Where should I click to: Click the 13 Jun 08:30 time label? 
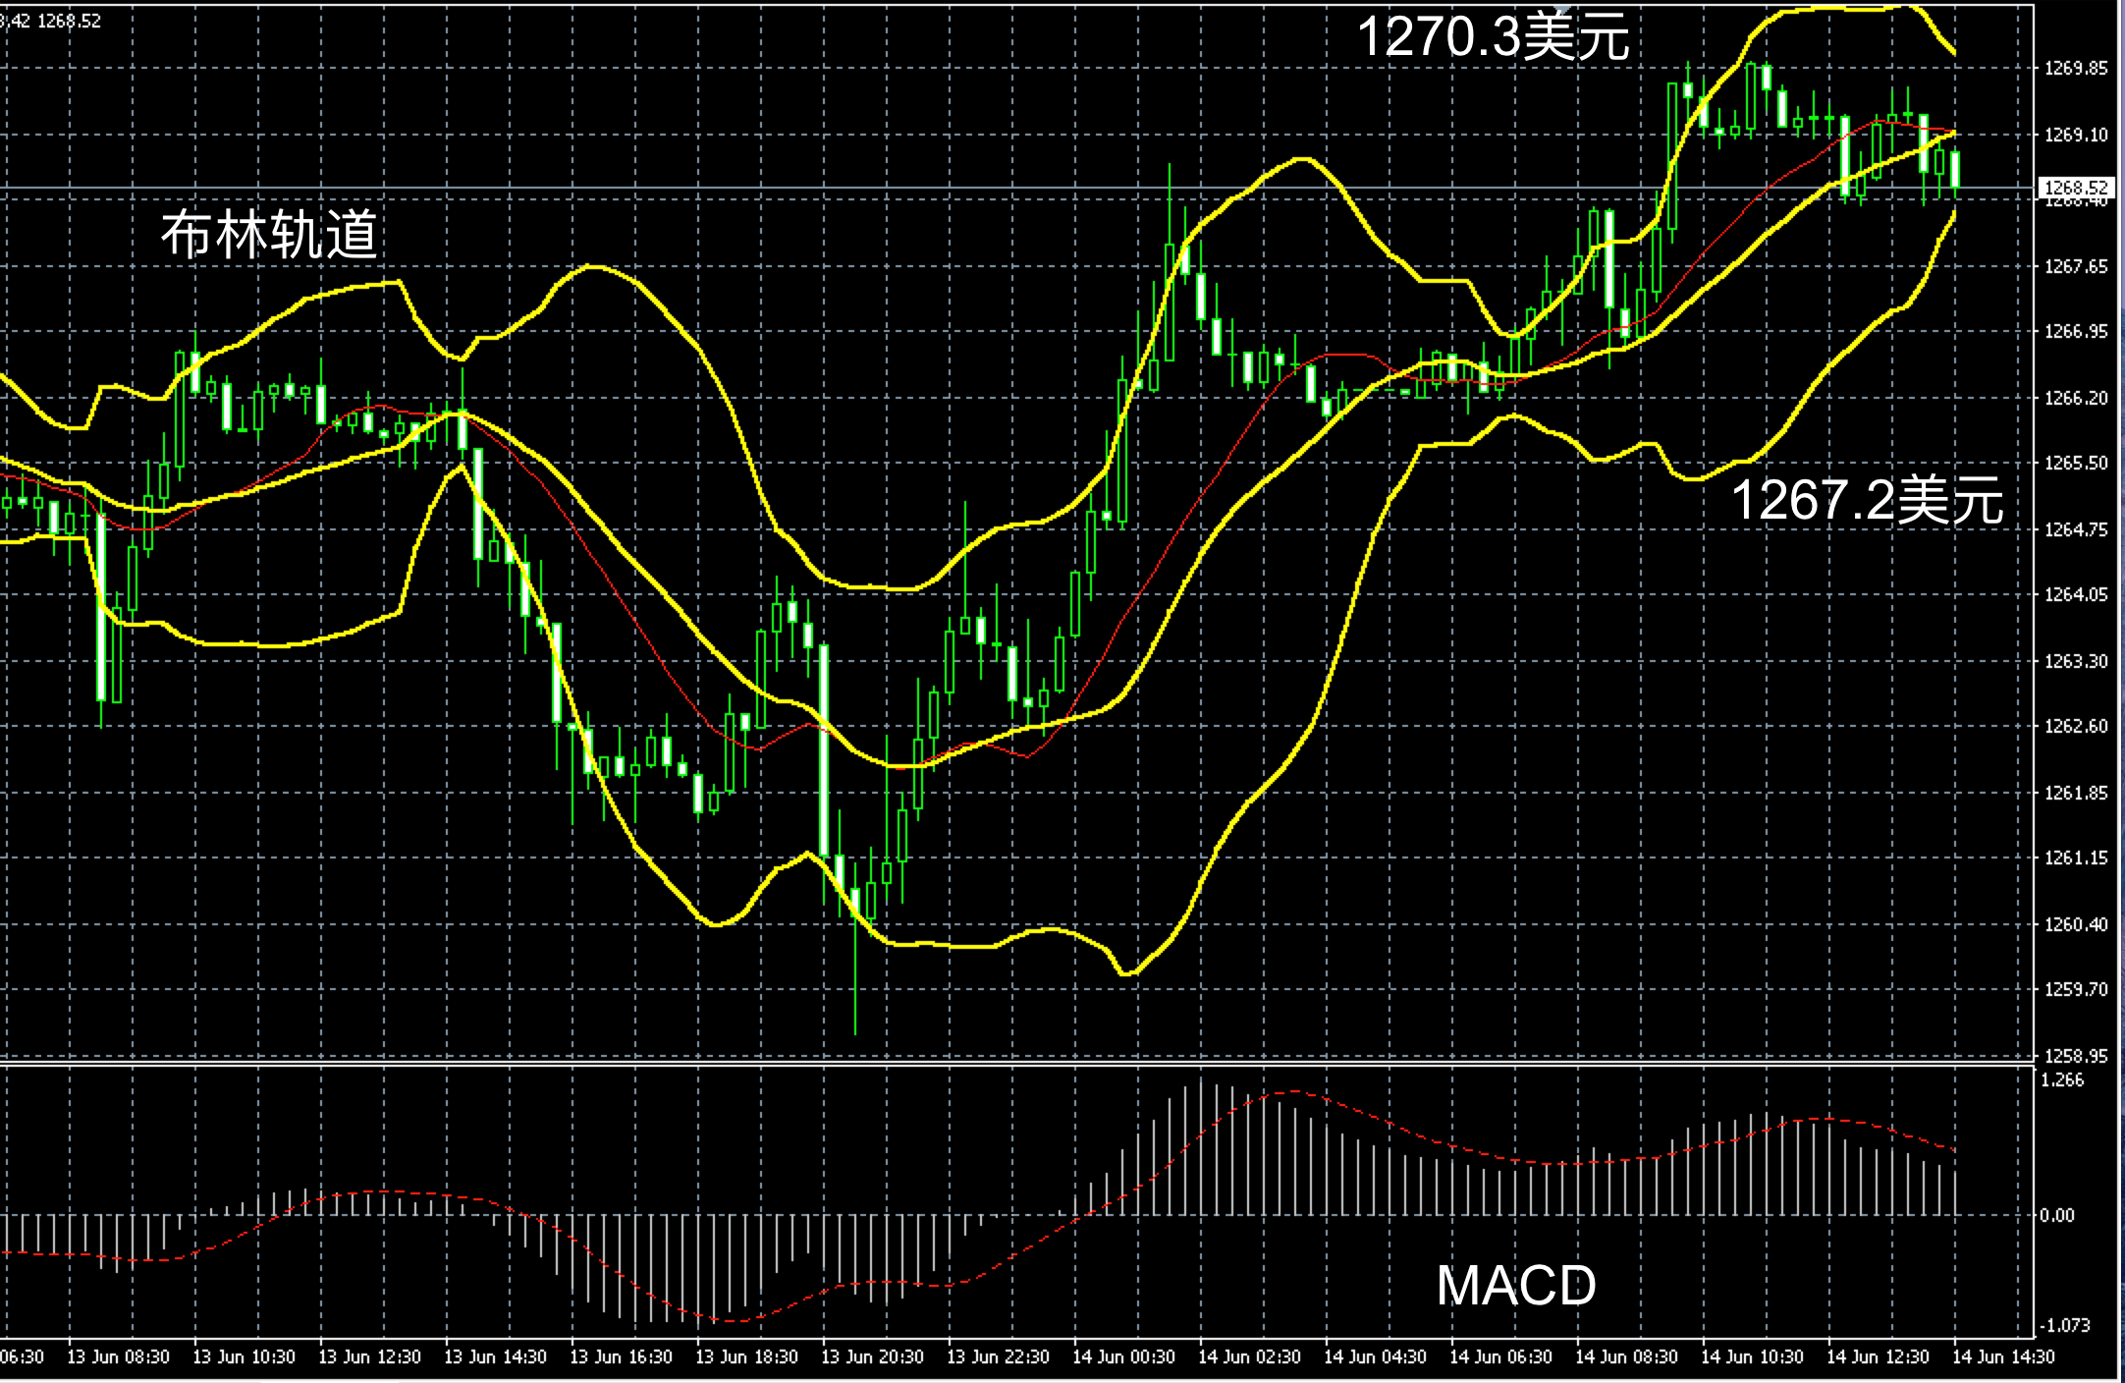coord(118,1356)
